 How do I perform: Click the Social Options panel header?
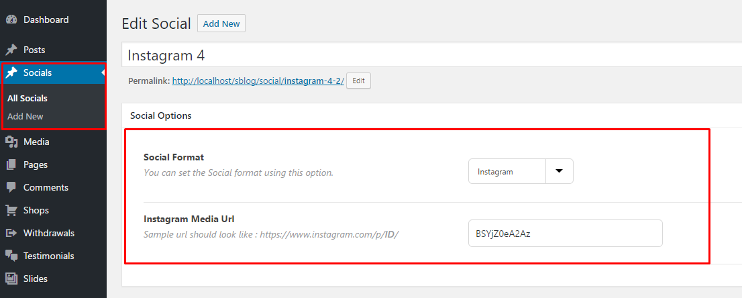[x=431, y=115]
